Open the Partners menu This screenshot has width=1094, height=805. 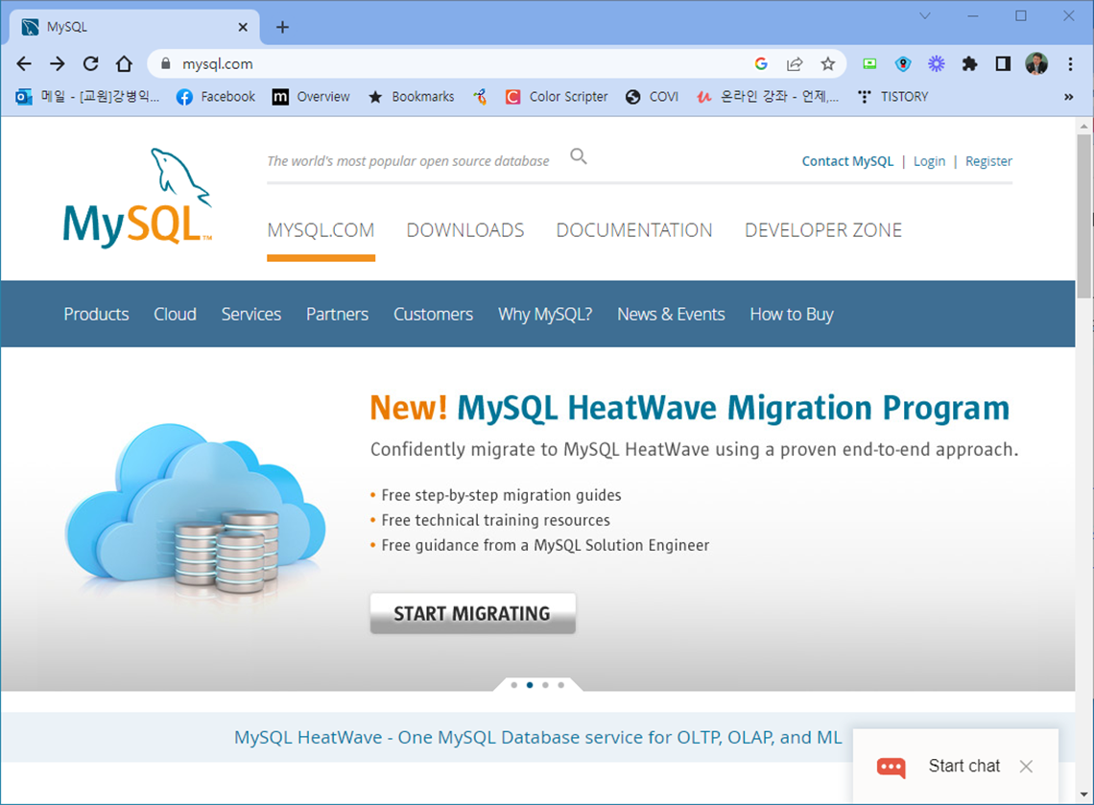(x=337, y=314)
